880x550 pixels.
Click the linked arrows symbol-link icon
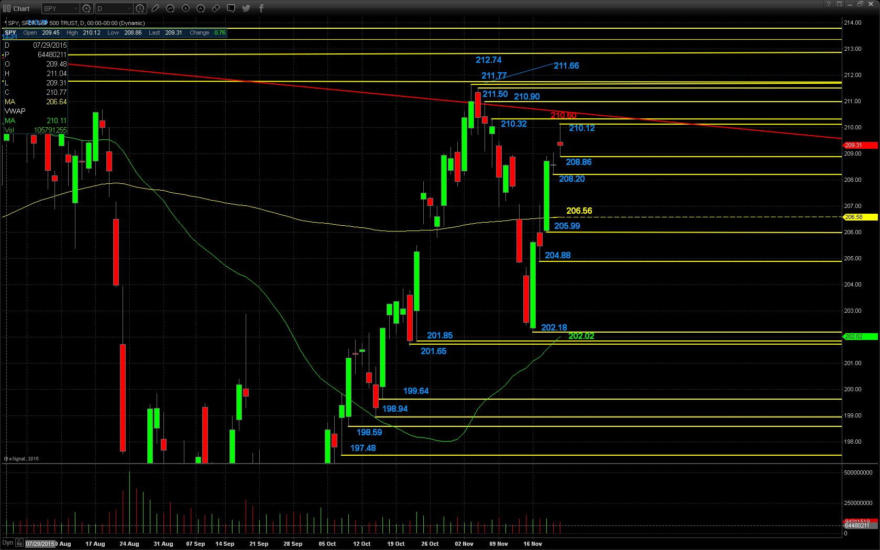coord(216,8)
